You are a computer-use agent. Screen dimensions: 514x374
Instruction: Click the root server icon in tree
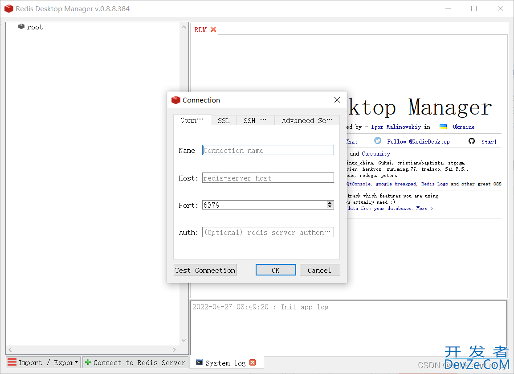click(x=21, y=27)
